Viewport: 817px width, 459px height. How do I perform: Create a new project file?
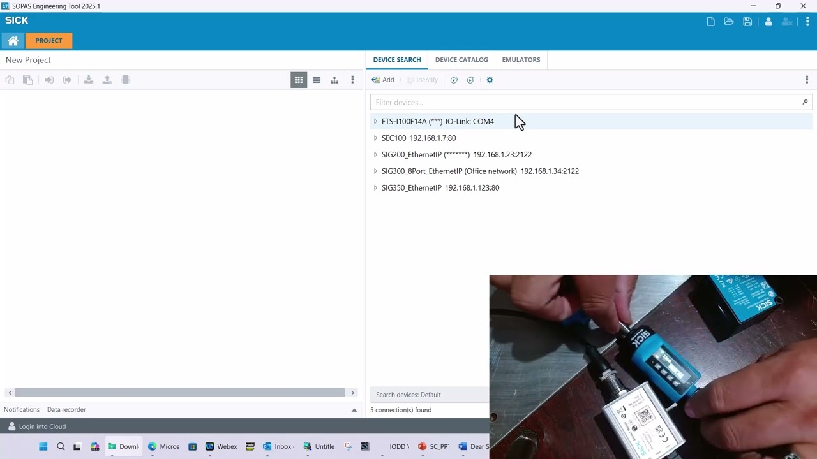710,22
